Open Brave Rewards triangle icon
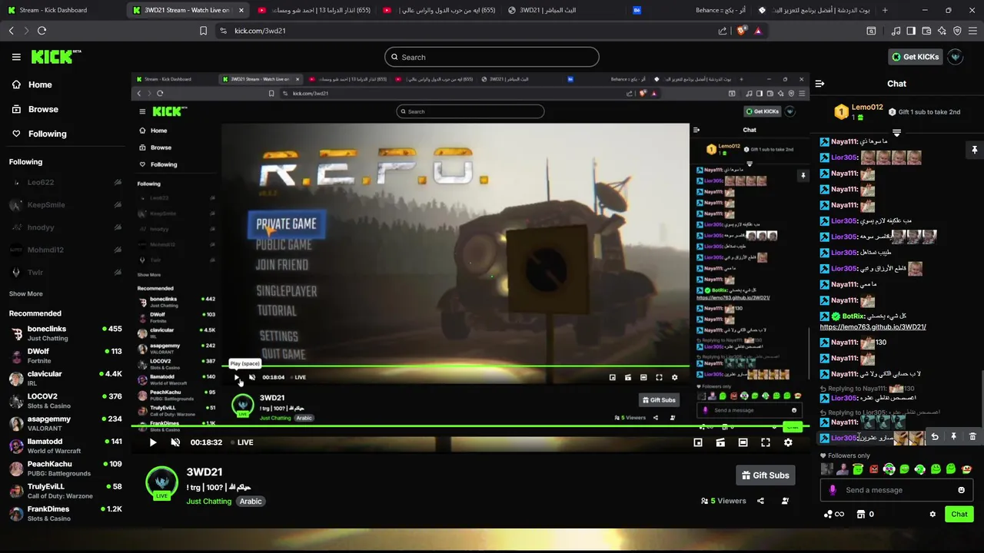The height and width of the screenshot is (553, 984). click(x=758, y=31)
